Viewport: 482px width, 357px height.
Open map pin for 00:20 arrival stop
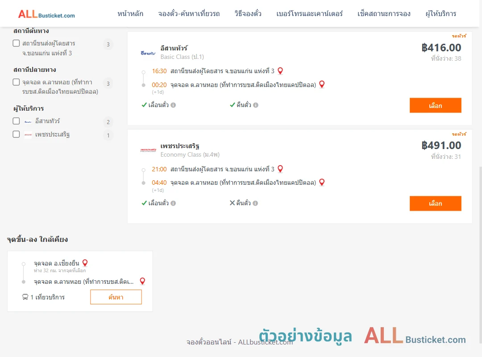[322, 84]
